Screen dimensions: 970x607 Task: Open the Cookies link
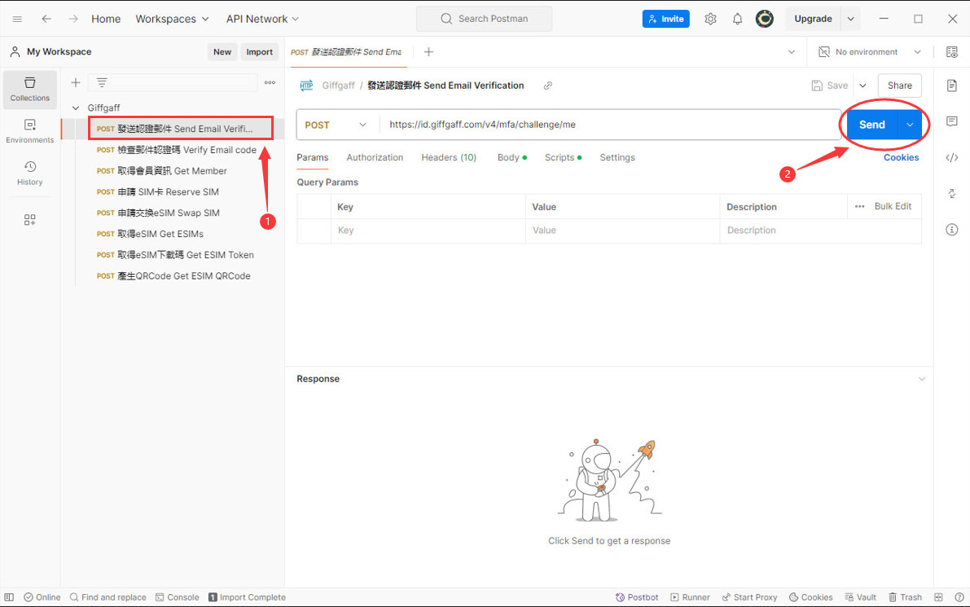pyautogui.click(x=901, y=157)
